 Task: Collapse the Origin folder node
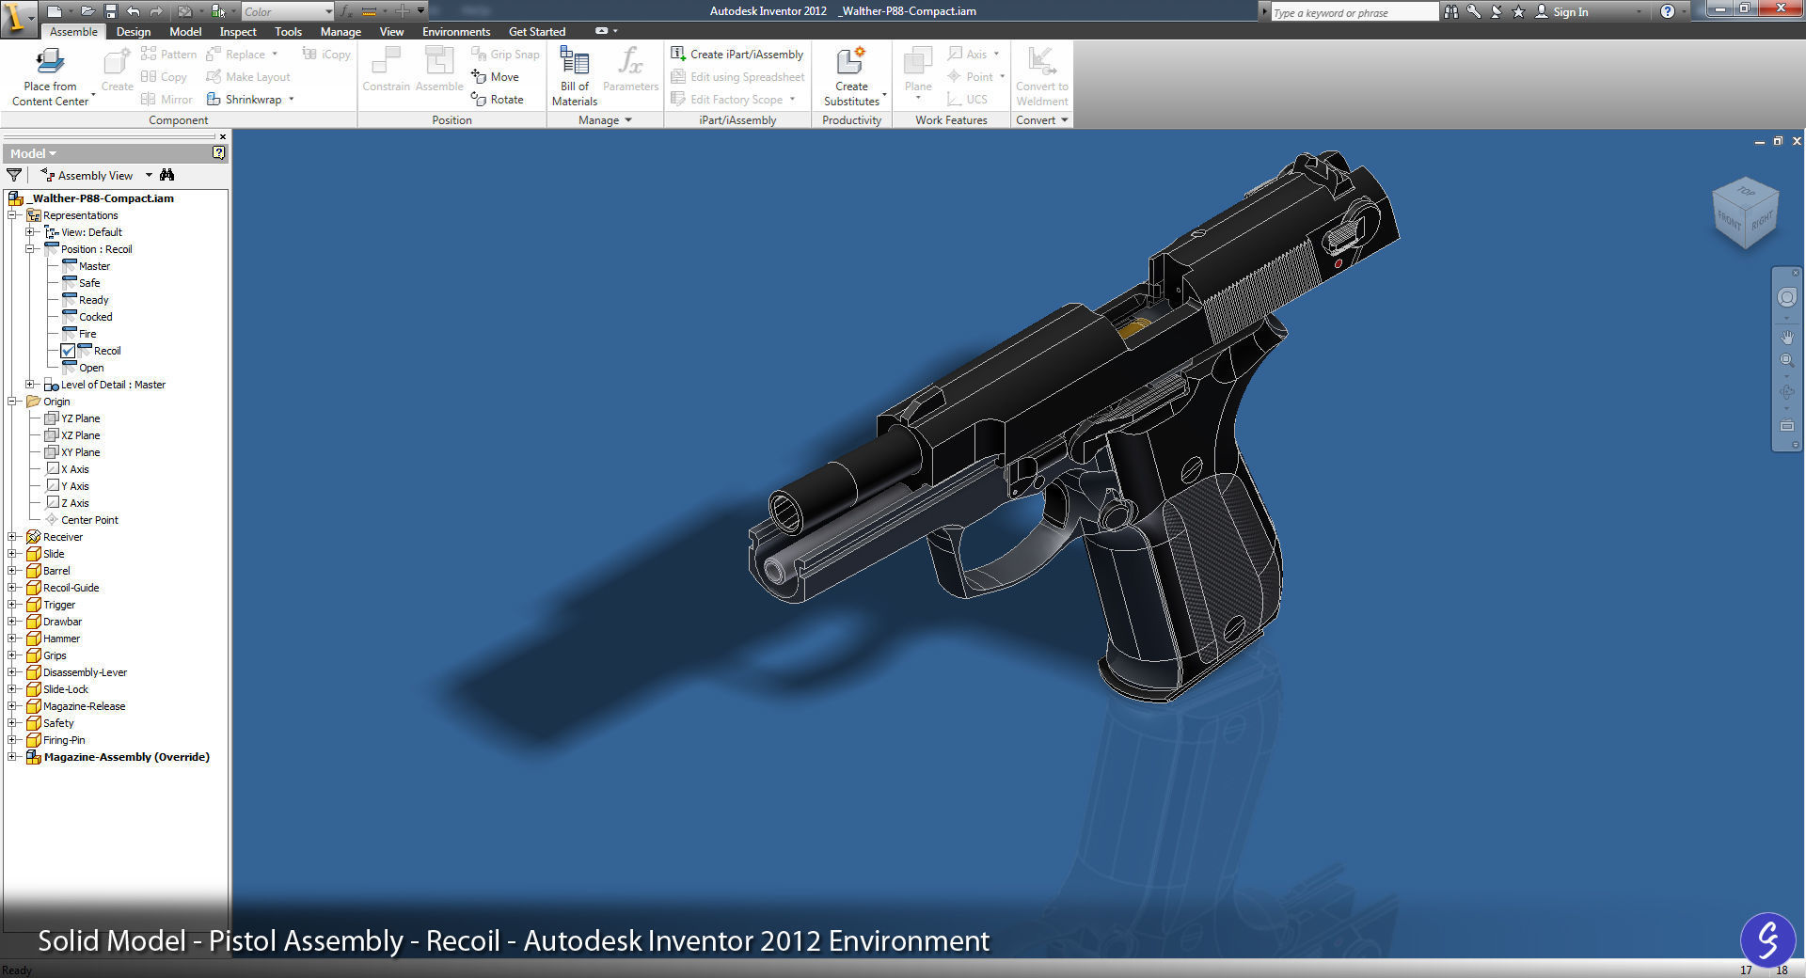coord(12,402)
